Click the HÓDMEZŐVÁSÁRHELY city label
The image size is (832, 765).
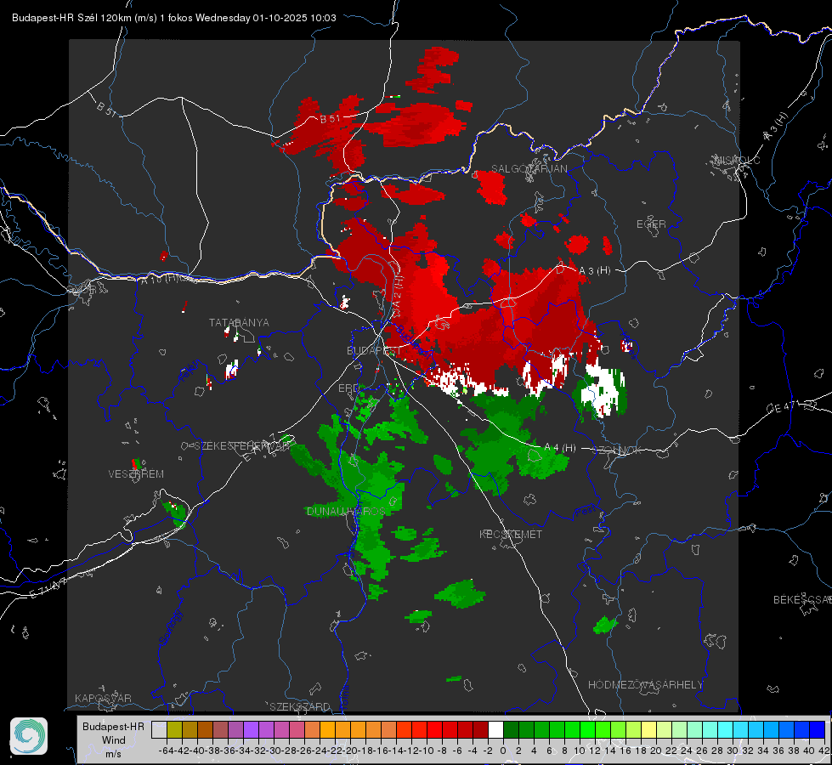(x=645, y=685)
